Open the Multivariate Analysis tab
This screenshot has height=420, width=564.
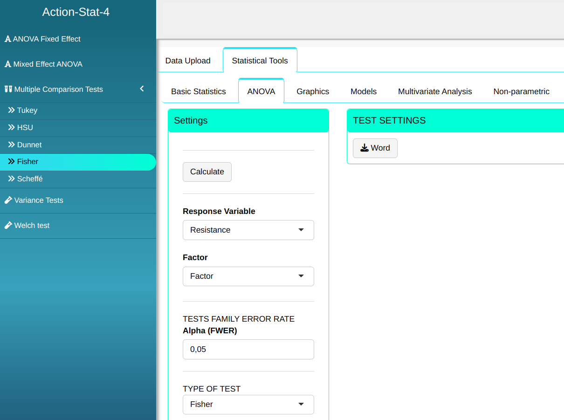click(x=435, y=92)
